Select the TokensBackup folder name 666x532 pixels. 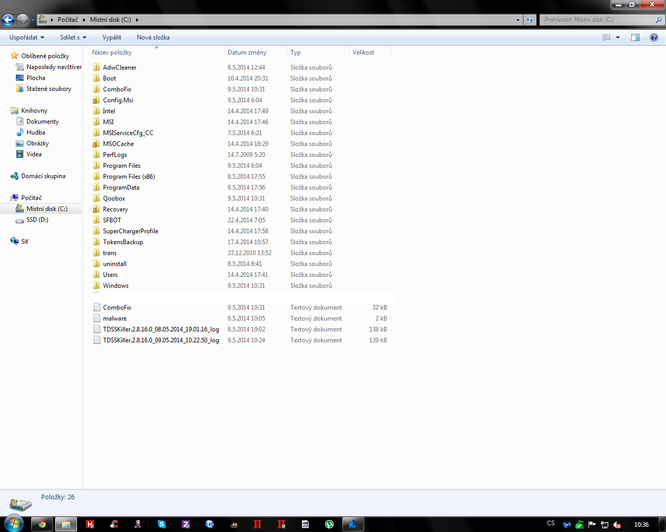123,242
